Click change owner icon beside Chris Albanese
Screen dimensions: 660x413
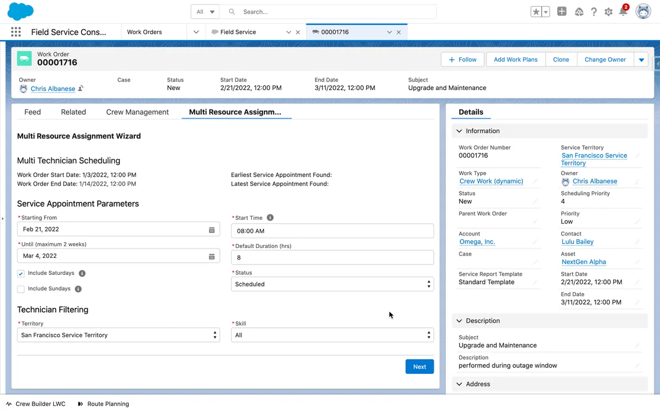point(81,89)
